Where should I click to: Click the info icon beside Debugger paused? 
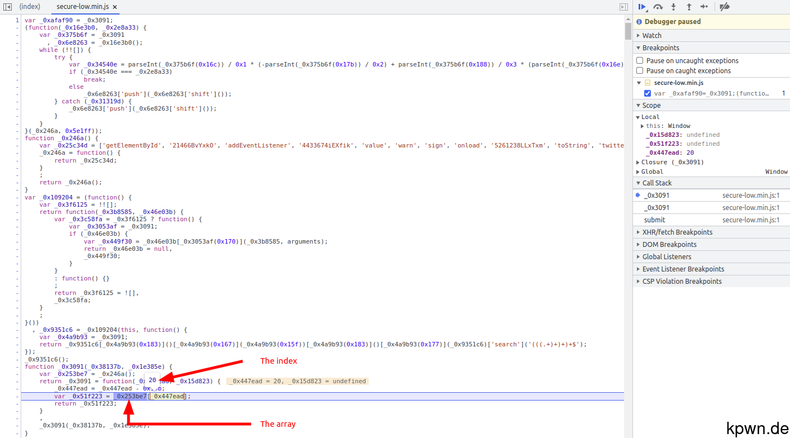[x=639, y=21]
